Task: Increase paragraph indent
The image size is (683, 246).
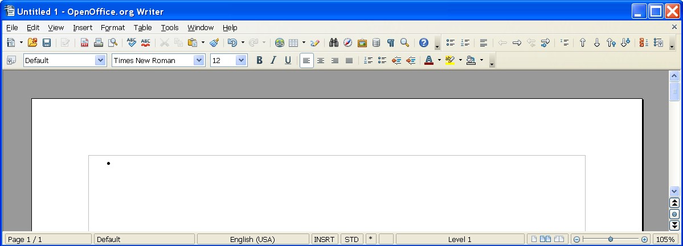Action: click(410, 60)
